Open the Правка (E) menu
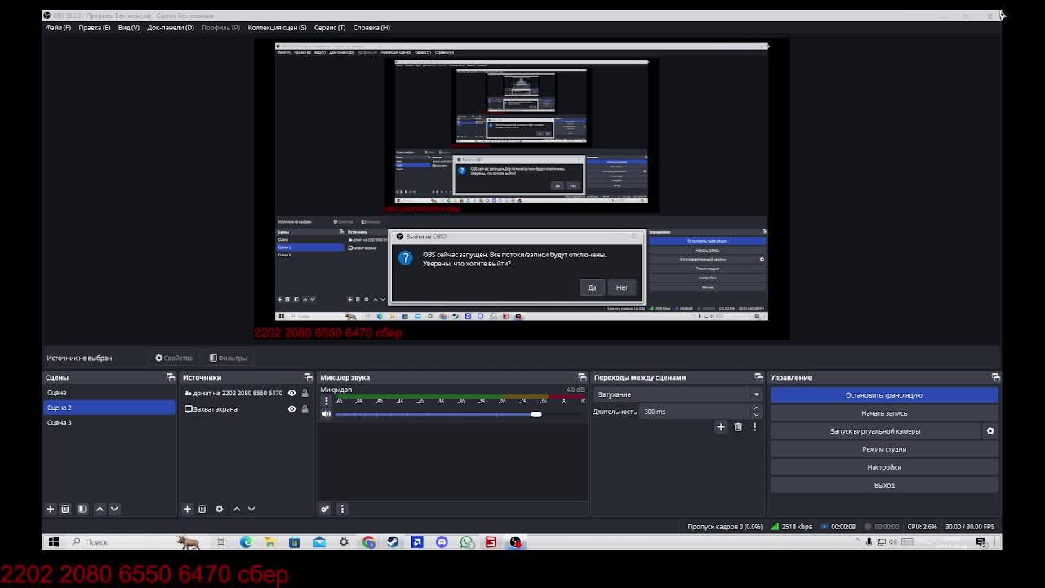This screenshot has width=1045, height=588. click(95, 28)
